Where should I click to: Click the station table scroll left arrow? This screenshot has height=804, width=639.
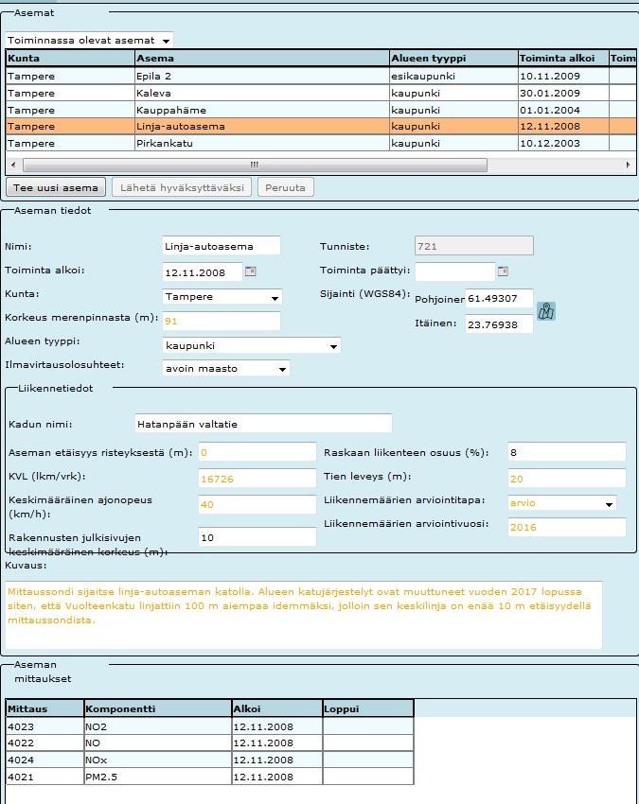(x=13, y=166)
